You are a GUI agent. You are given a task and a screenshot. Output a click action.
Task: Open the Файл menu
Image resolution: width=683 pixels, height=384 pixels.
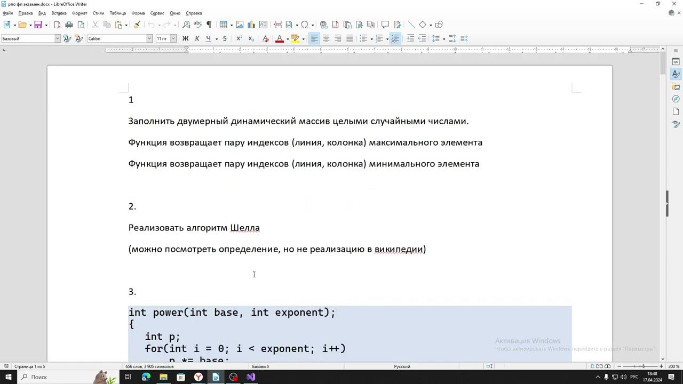coord(7,13)
